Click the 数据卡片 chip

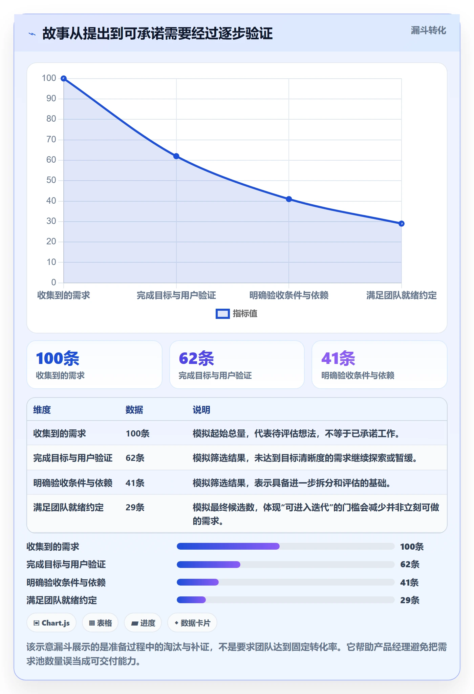click(192, 623)
